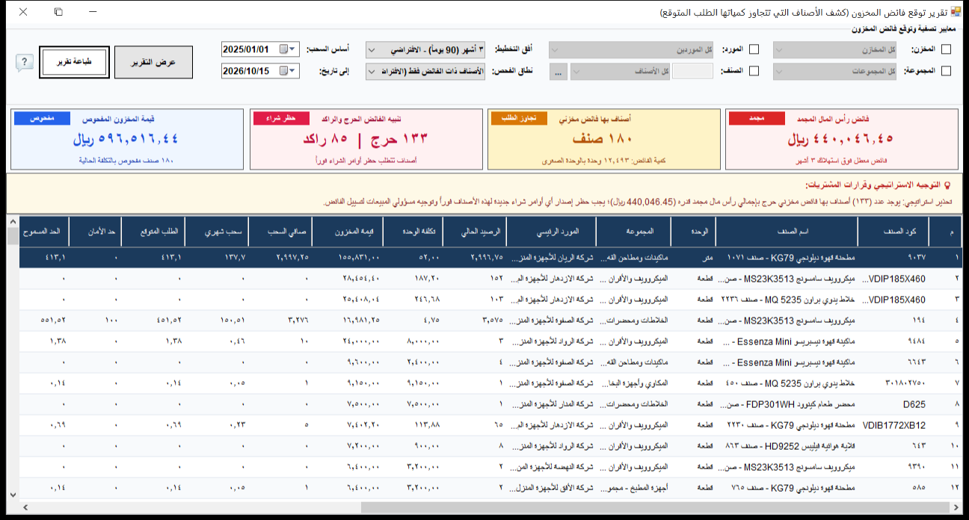Click the صافي السحب column header
Viewport: 969px width, 520px height.
(279, 232)
